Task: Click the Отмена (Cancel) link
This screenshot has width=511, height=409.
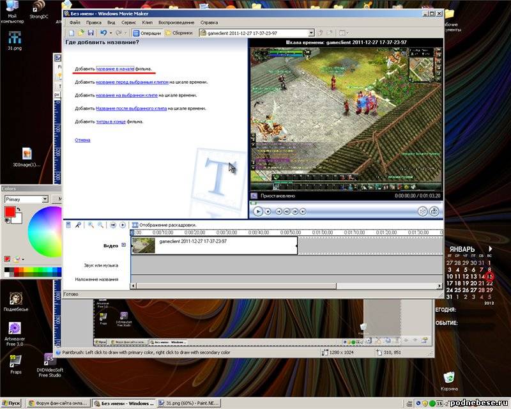Action: point(82,140)
